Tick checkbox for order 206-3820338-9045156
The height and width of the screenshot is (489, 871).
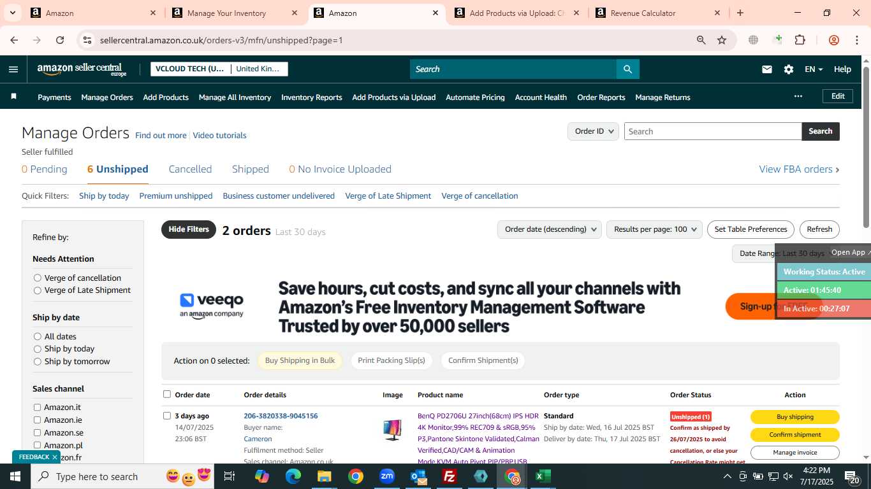(x=167, y=416)
